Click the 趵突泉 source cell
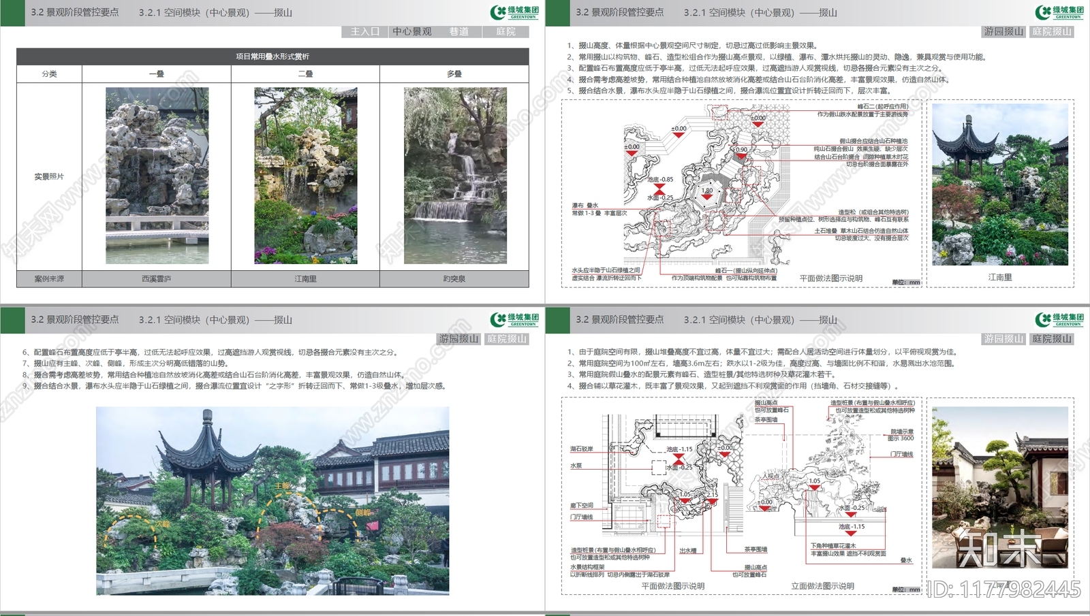The image size is (1090, 616). 454,279
